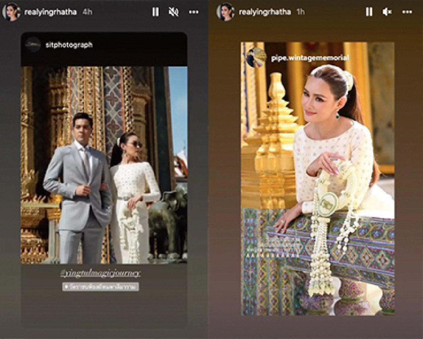Click the 1h timestamp on right story
The image size is (423, 339).
tap(301, 12)
